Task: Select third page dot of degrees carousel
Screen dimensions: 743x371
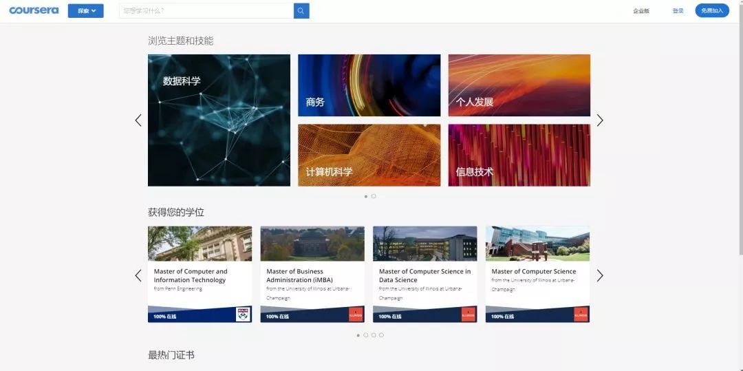Action: [374, 335]
